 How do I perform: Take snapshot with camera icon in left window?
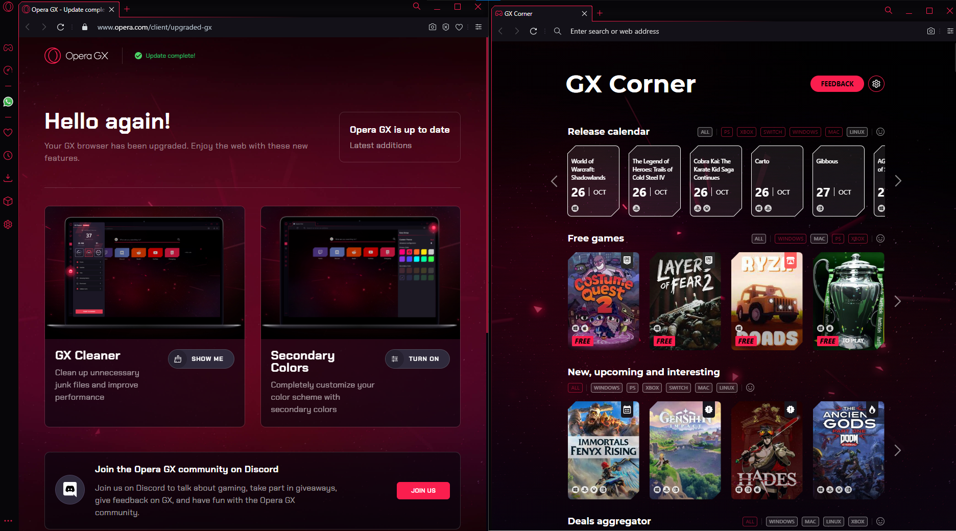point(433,27)
